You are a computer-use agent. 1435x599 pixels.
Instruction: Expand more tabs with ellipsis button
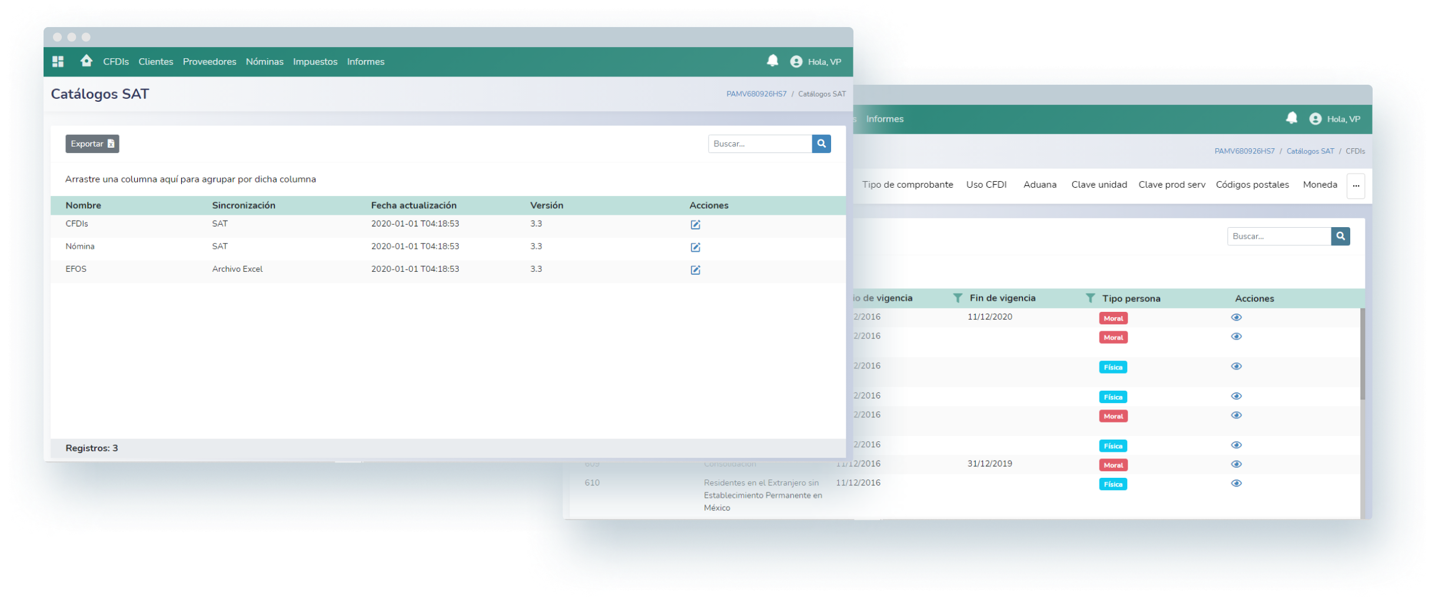tap(1356, 185)
